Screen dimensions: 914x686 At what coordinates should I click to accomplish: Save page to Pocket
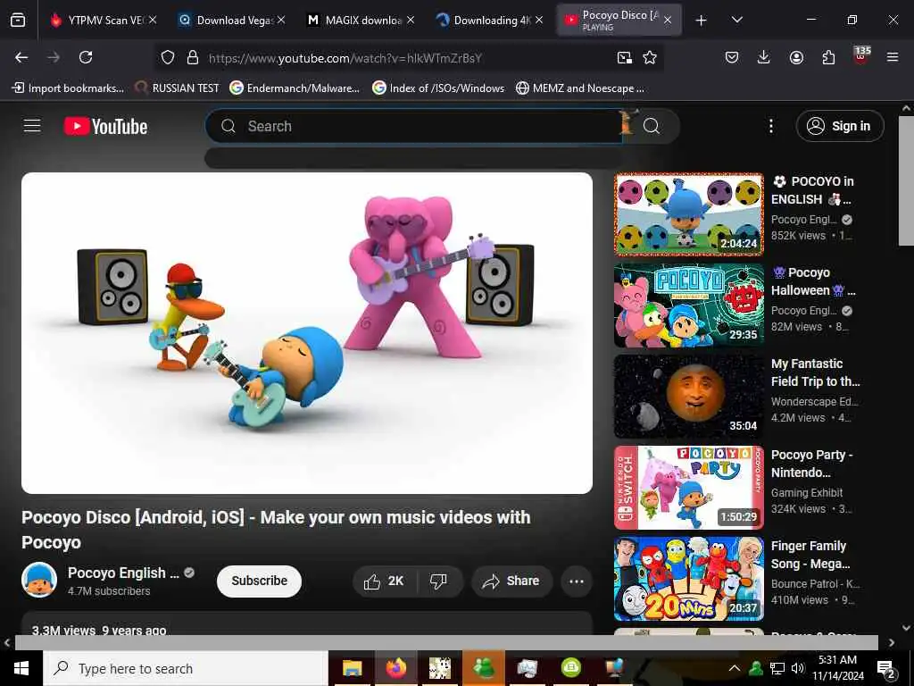(x=732, y=58)
